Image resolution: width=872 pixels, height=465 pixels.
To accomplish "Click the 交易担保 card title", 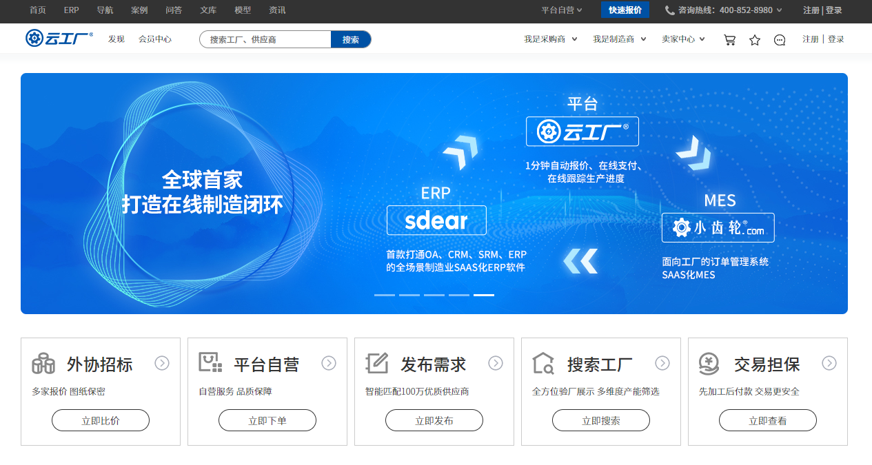I will tap(767, 364).
